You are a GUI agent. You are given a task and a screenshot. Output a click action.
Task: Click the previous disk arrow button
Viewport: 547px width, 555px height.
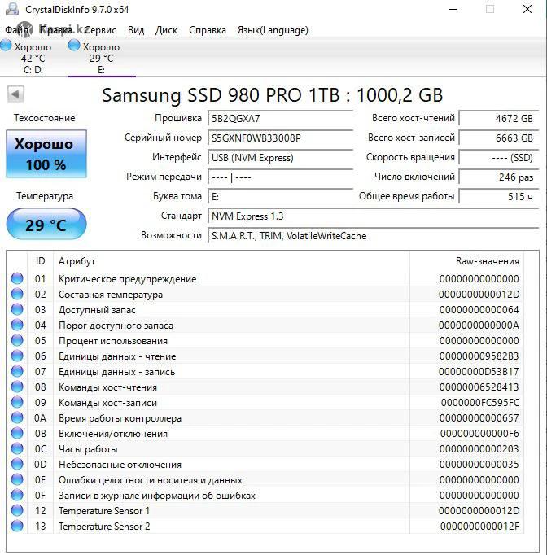coord(15,94)
